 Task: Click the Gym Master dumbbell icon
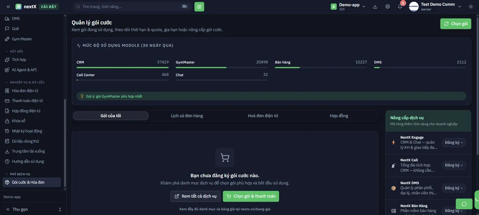click(7, 39)
